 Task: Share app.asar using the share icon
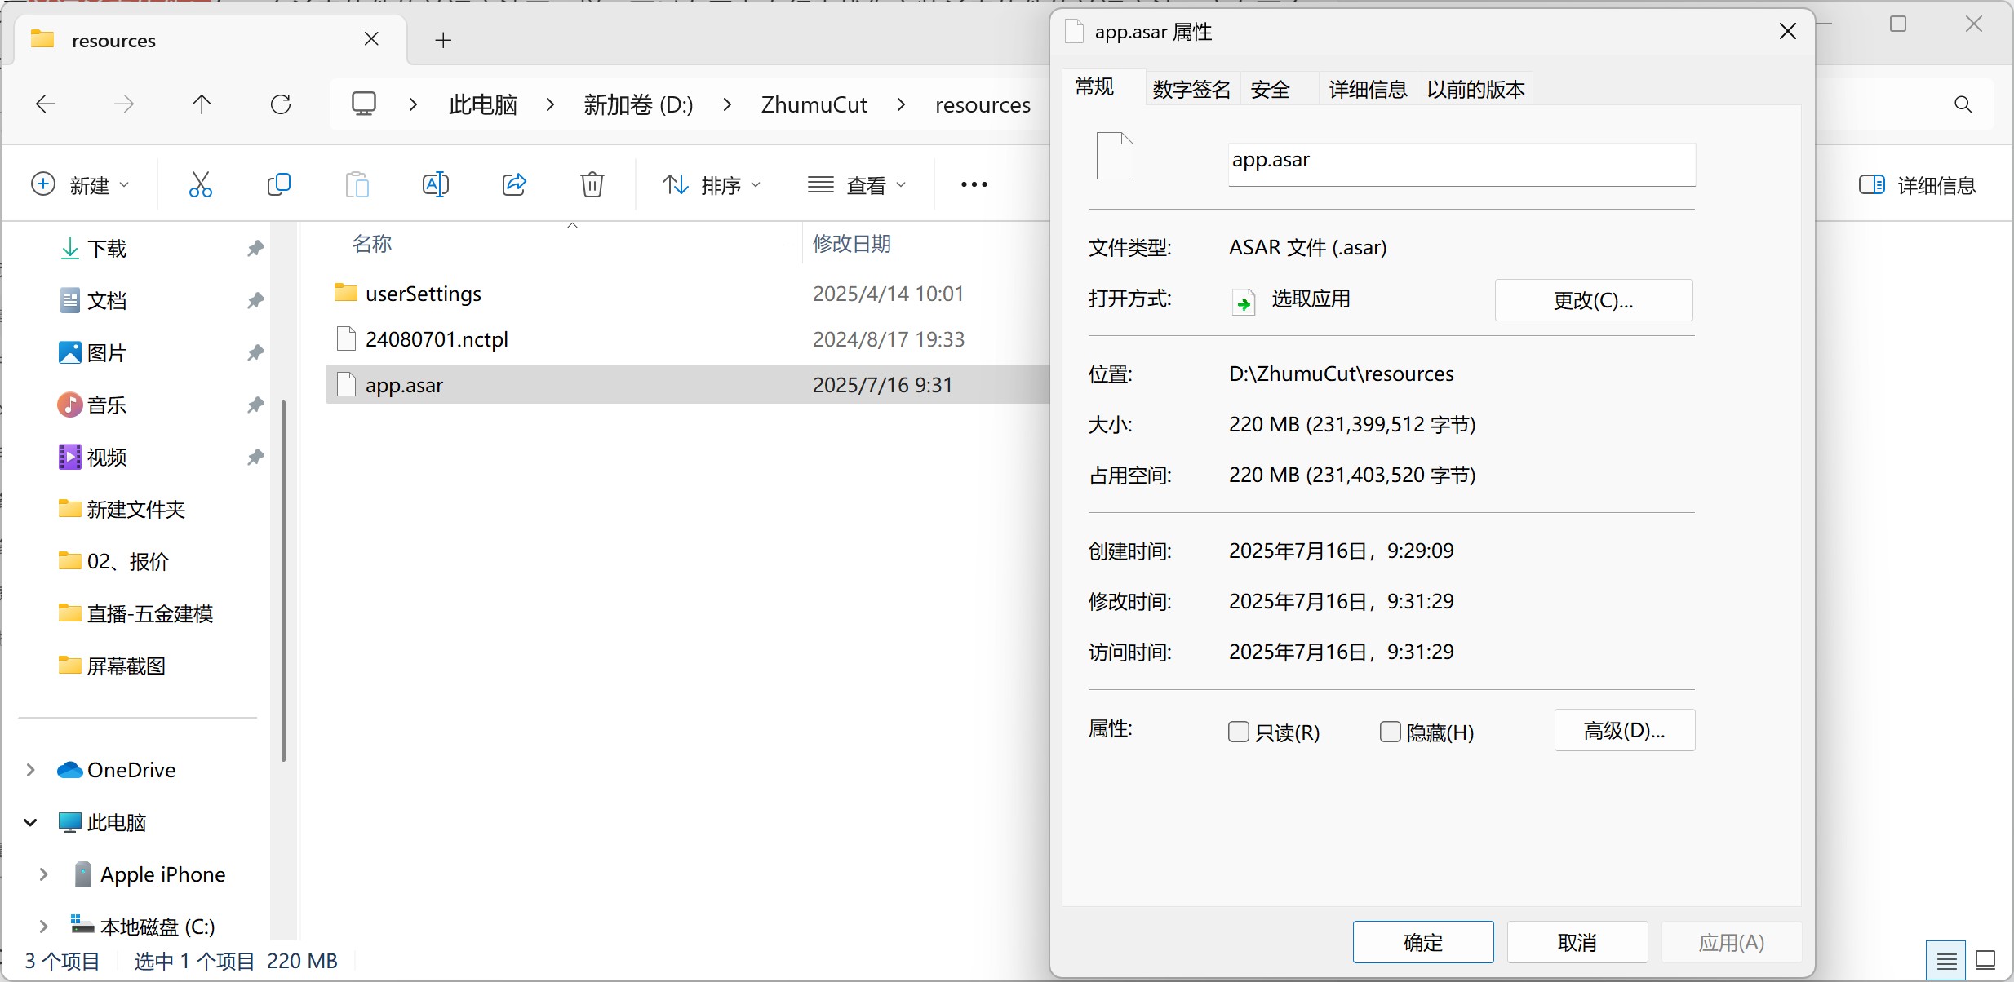513,184
